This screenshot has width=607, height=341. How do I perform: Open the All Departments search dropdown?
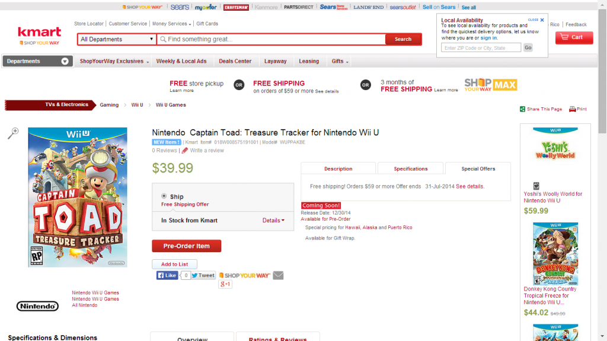[117, 40]
